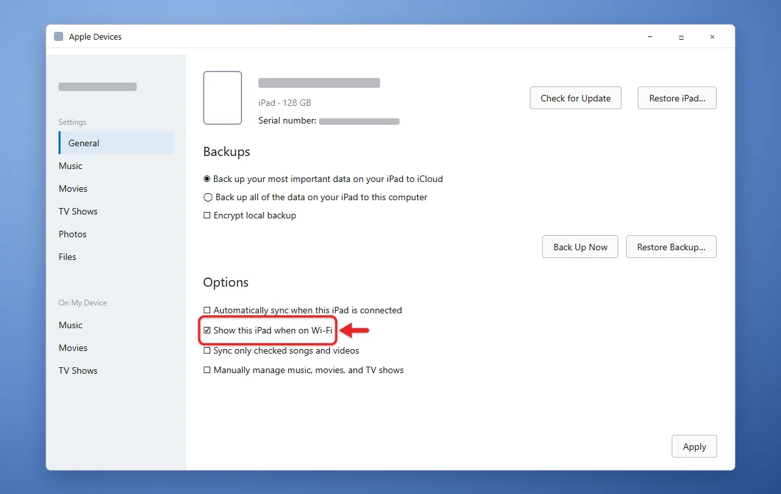Click the 'Serial number:' label
Screen dimensions: 781x494
[x=287, y=120]
